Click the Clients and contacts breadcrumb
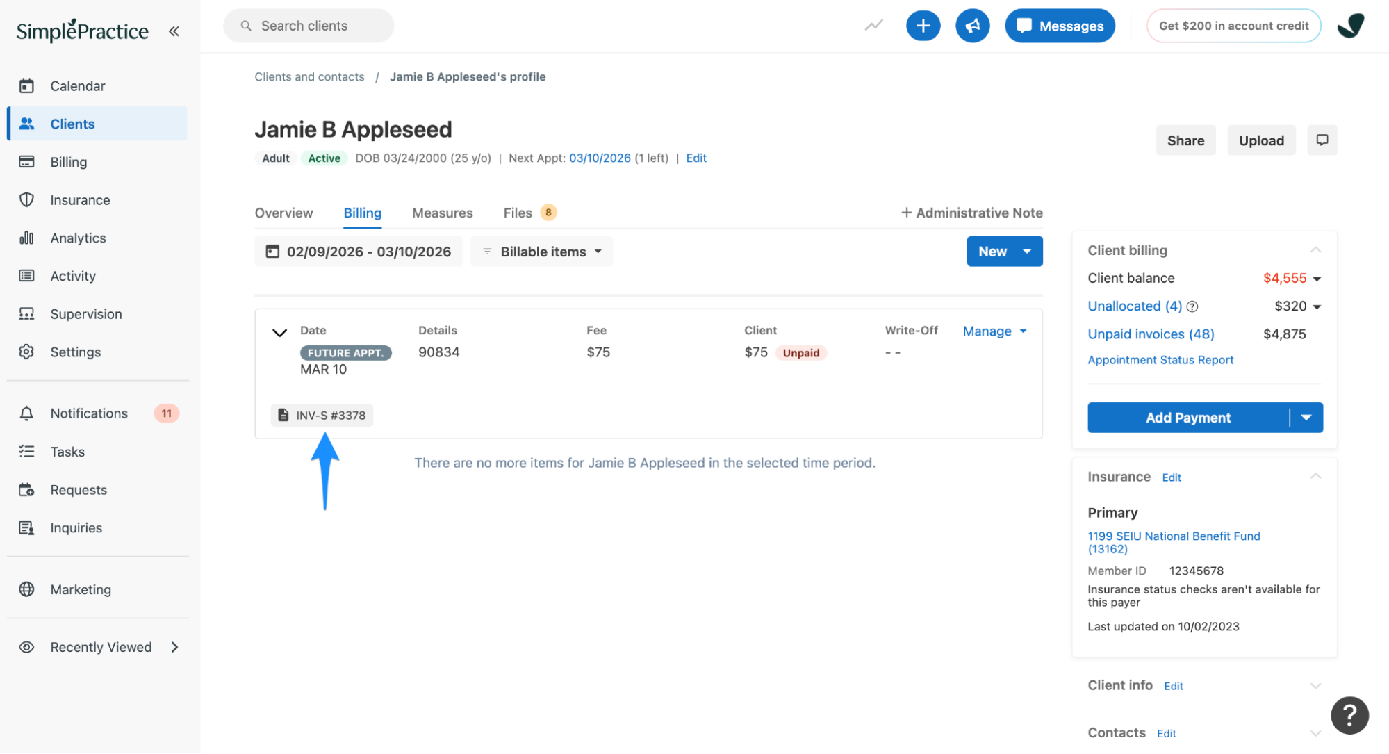This screenshot has height=754, width=1389. coord(309,76)
